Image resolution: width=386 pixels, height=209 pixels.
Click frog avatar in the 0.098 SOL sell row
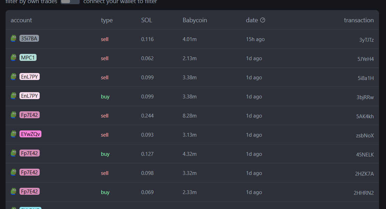point(14,172)
